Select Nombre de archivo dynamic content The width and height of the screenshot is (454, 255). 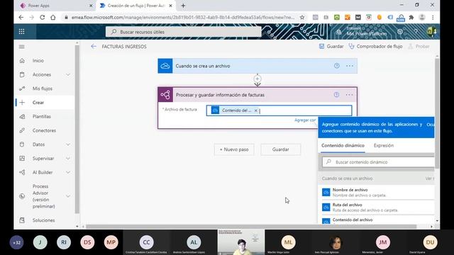tap(378, 192)
